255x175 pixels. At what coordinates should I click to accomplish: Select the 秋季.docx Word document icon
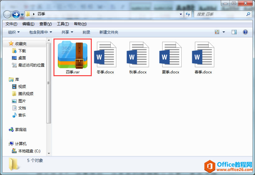coord(138,54)
